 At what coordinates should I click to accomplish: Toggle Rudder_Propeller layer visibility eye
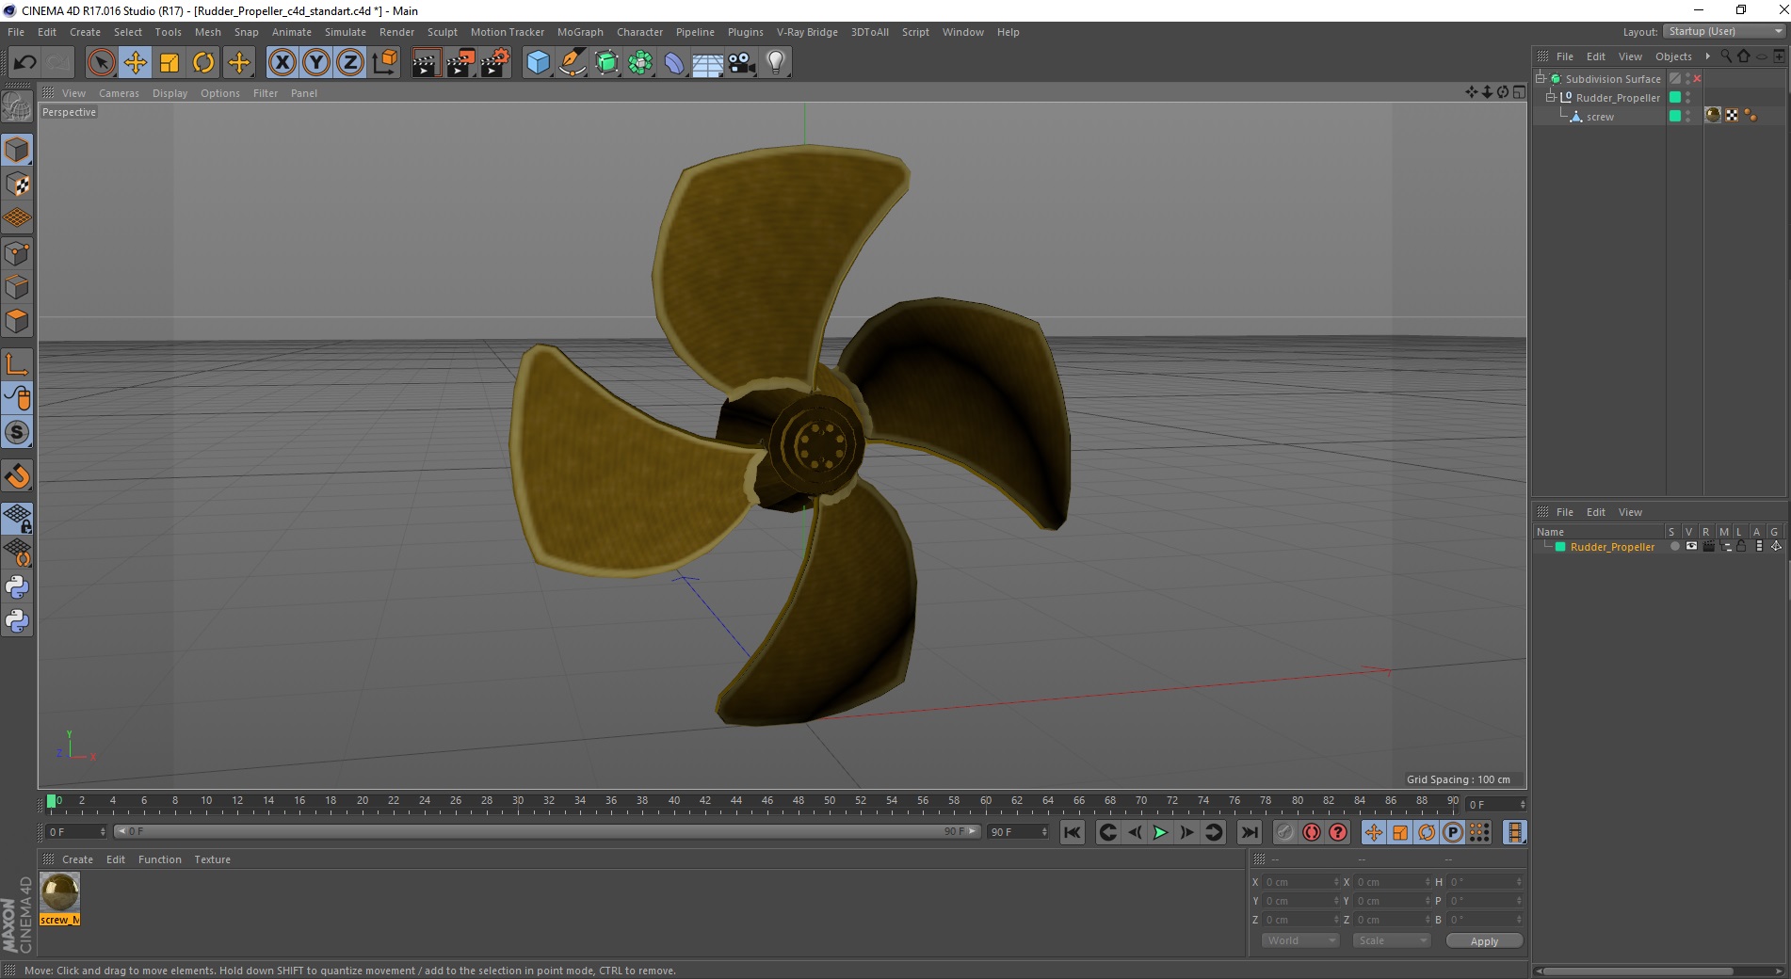click(1691, 546)
